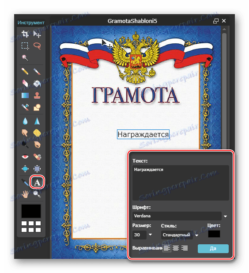Select the Clone Stamp tool
This screenshot has height=273, width=249.
point(37,95)
